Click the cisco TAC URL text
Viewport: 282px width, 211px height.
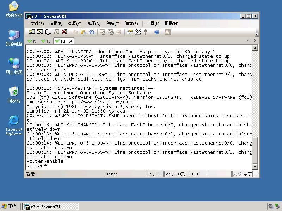tap(97, 102)
